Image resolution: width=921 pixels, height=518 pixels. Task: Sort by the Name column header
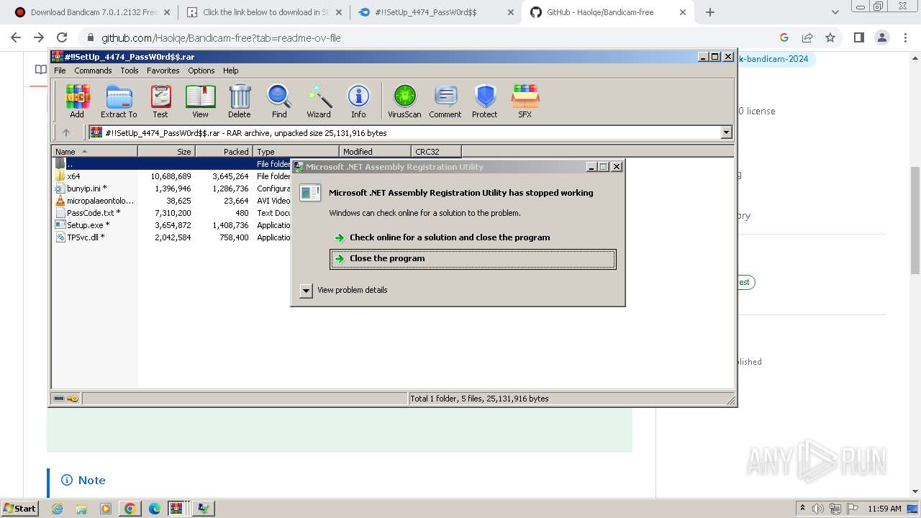pos(95,151)
